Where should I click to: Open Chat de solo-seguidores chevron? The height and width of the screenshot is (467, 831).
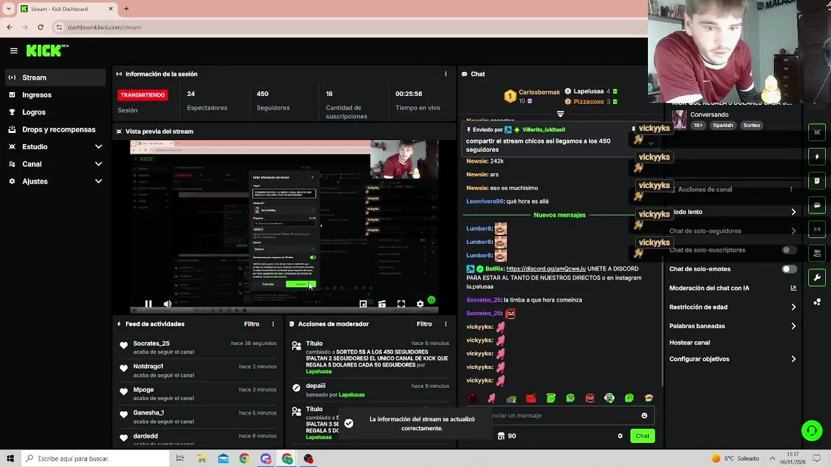coord(793,231)
